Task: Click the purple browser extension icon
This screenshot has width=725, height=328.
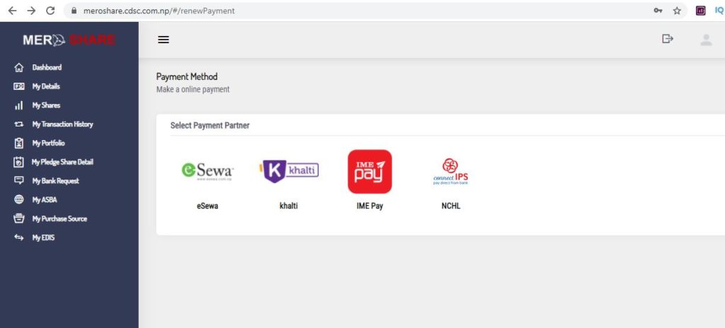Action: click(x=700, y=11)
